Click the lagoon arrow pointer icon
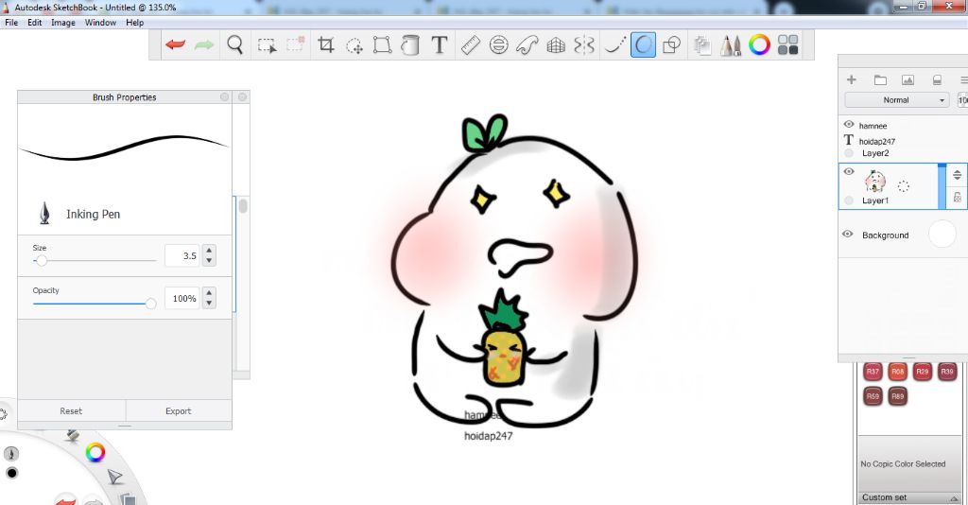This screenshot has height=505, width=968. click(114, 477)
